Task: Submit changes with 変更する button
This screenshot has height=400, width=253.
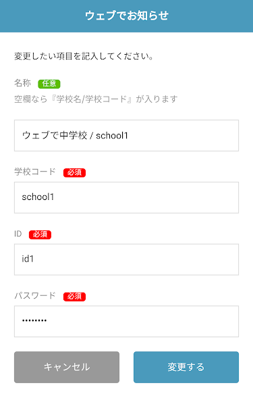Action: 186,367
